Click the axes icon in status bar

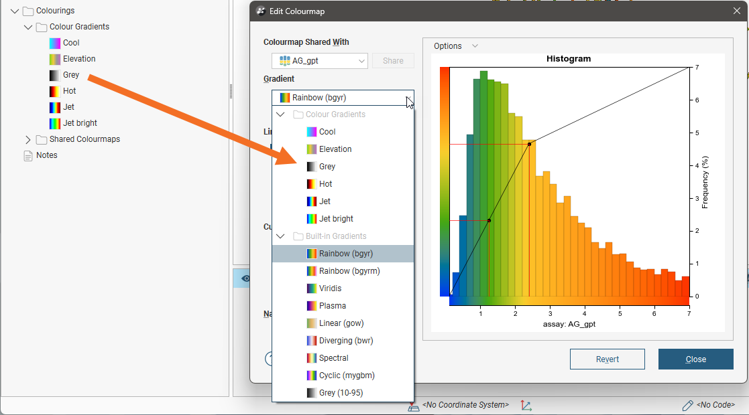tap(526, 406)
